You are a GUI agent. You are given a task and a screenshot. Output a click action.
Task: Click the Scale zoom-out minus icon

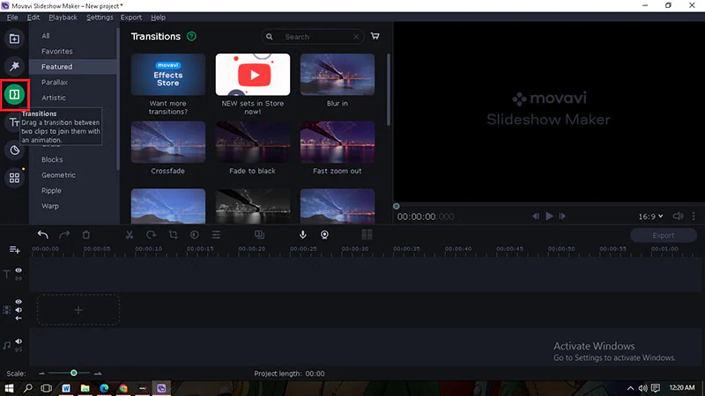[41, 373]
